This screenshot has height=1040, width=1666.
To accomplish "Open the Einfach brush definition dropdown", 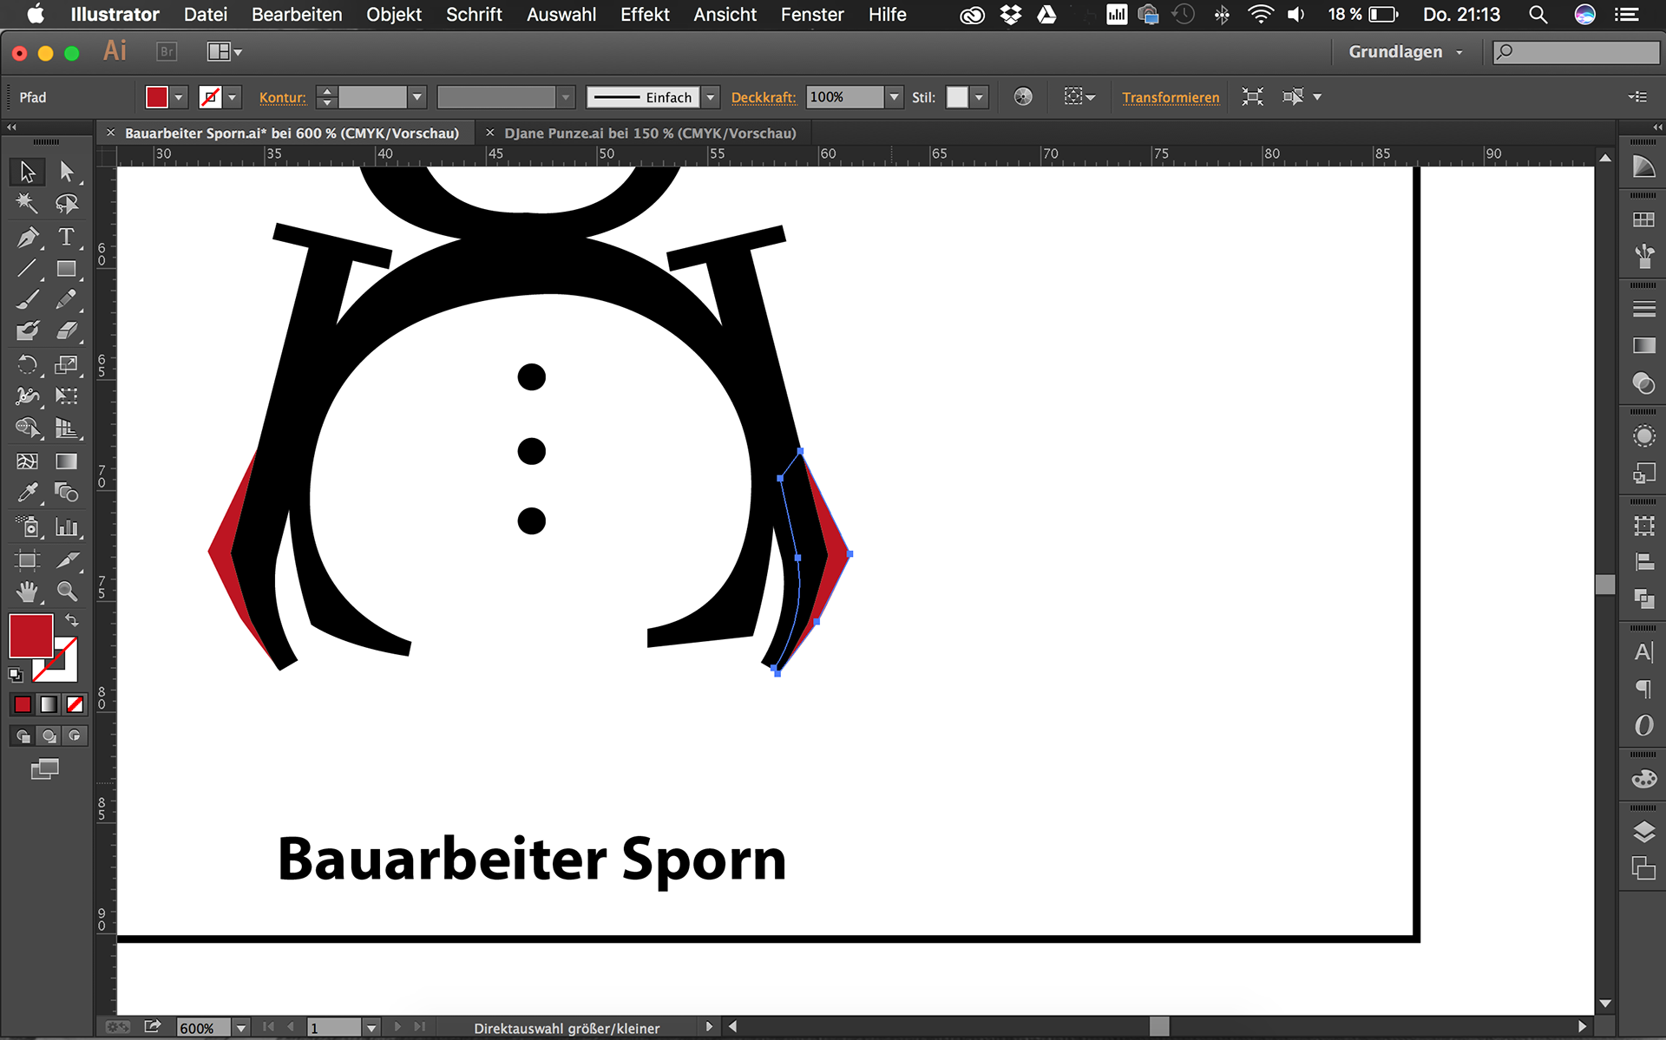I will [x=710, y=97].
